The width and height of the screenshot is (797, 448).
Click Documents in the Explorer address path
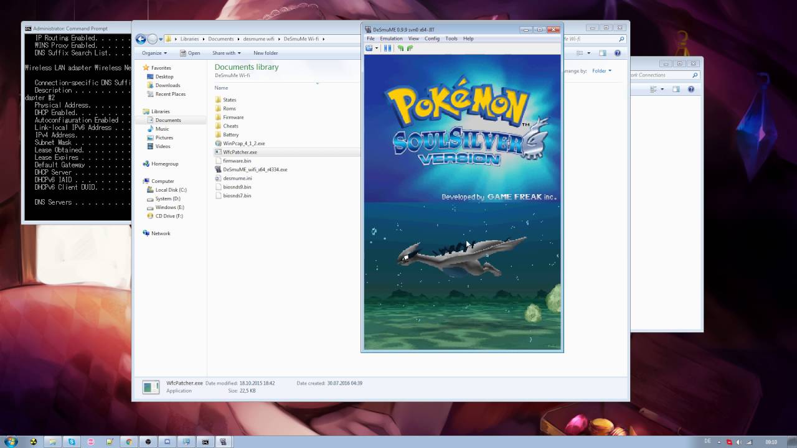click(x=221, y=39)
